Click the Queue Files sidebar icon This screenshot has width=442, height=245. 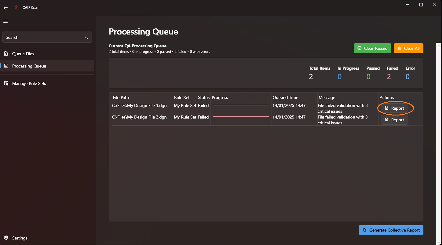pos(6,54)
